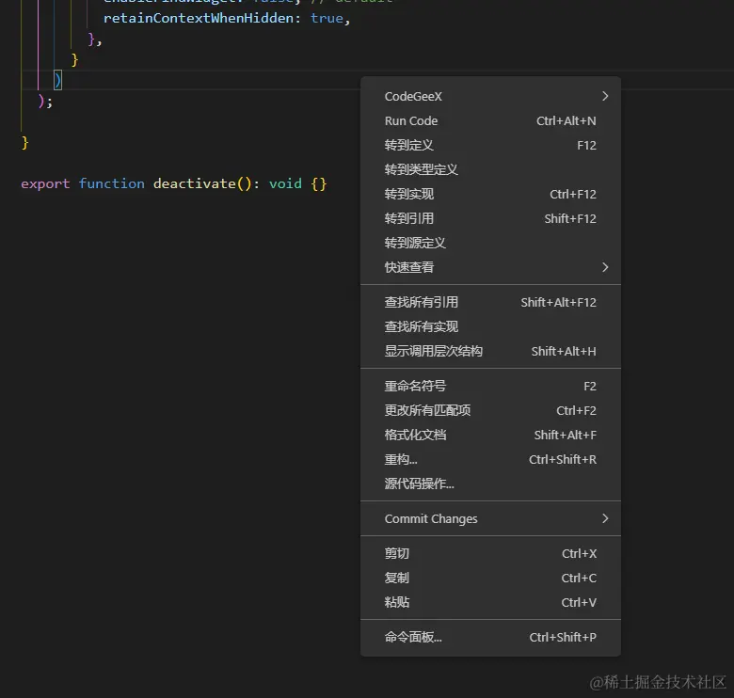Click the export keyword in the editor

point(45,183)
